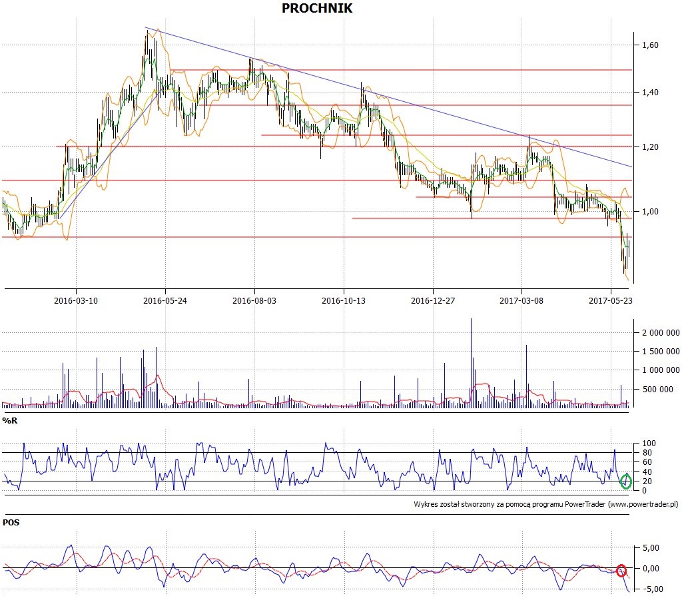Click the 1 000 000 volume label

pos(661,370)
